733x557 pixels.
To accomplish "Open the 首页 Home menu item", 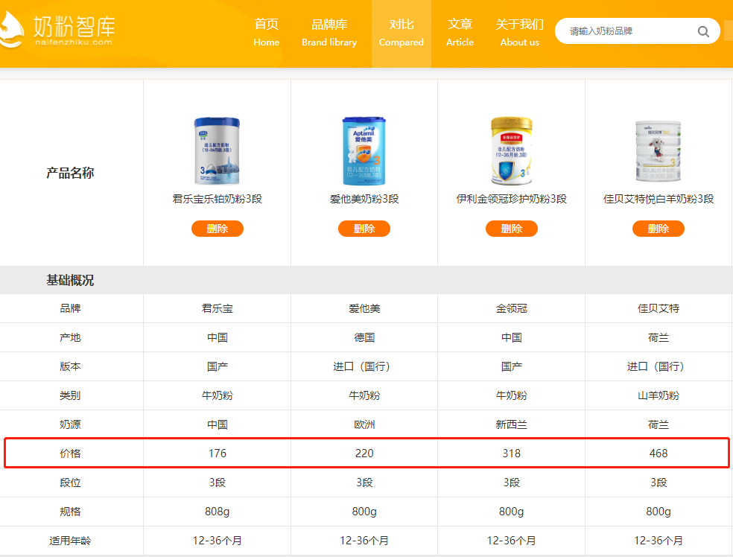I will (x=267, y=32).
